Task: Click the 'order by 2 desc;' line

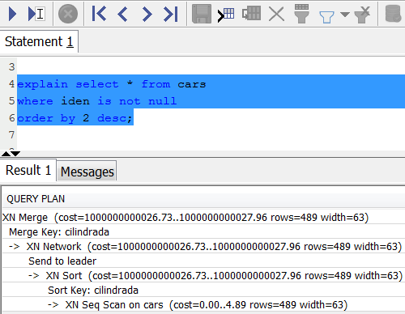Action: [75, 118]
